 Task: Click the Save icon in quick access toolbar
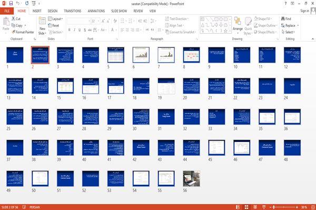click(11, 4)
